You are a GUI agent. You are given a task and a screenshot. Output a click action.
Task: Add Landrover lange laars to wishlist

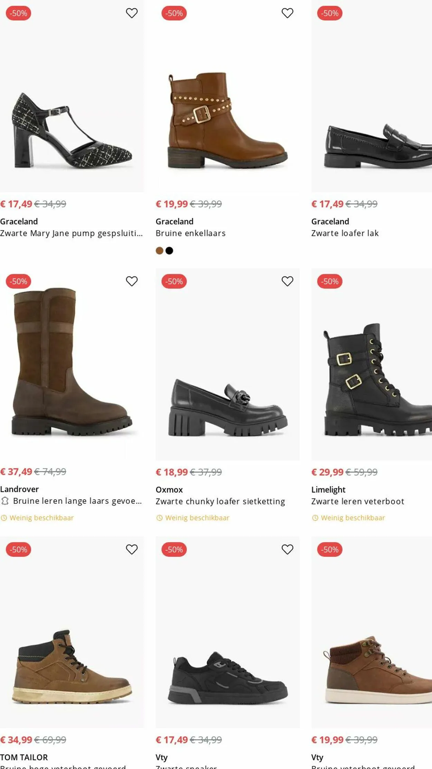pos(132,281)
